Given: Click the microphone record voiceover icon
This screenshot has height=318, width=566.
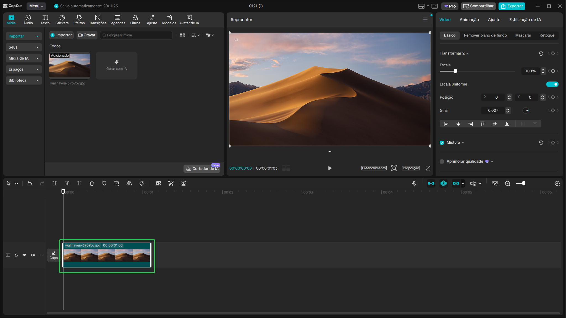Looking at the screenshot, I should [414, 183].
